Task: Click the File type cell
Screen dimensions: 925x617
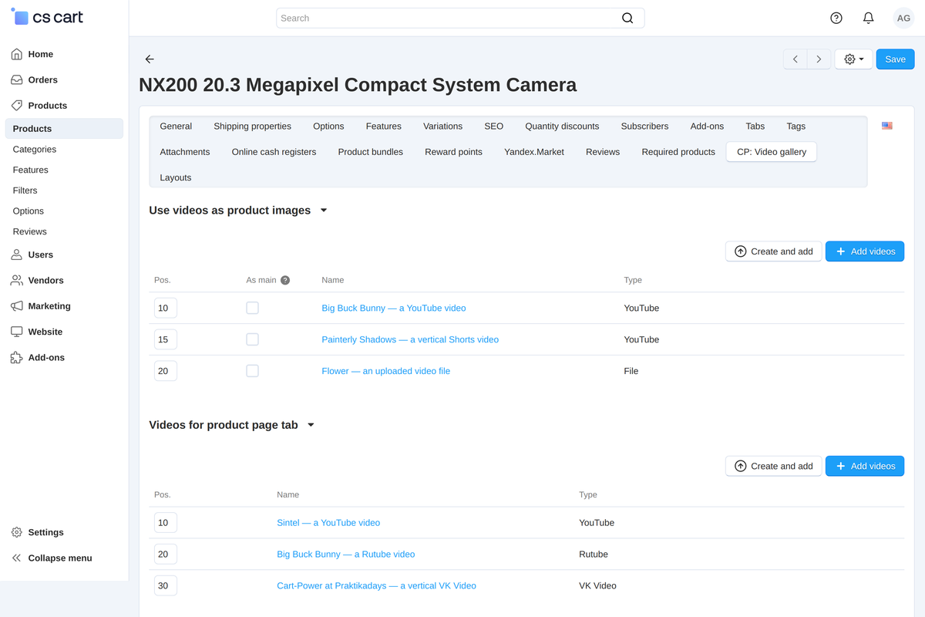Action: coord(631,371)
